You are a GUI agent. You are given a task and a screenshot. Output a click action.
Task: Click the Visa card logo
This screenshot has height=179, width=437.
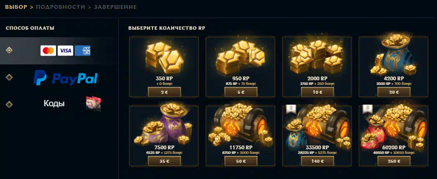pos(66,51)
